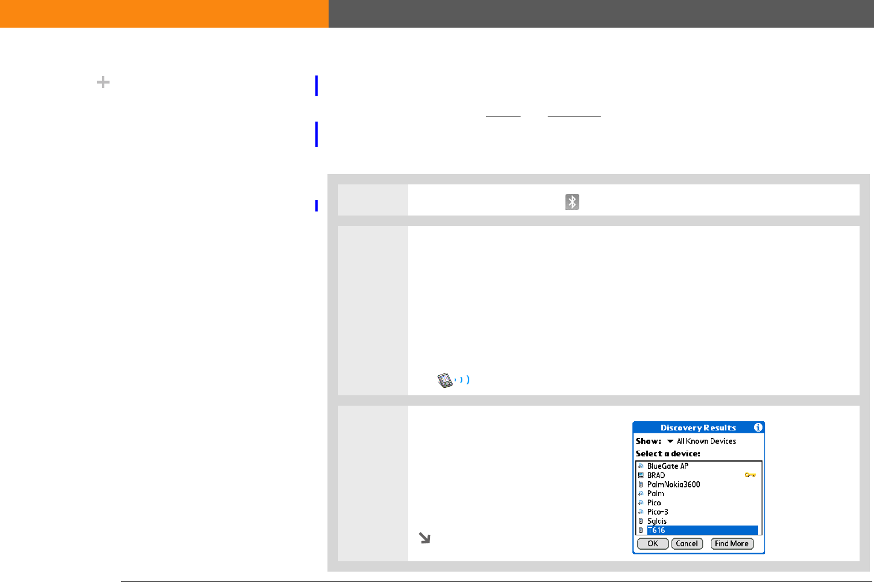Select Pico-3 in device list
The image size is (874, 582).
(x=658, y=512)
